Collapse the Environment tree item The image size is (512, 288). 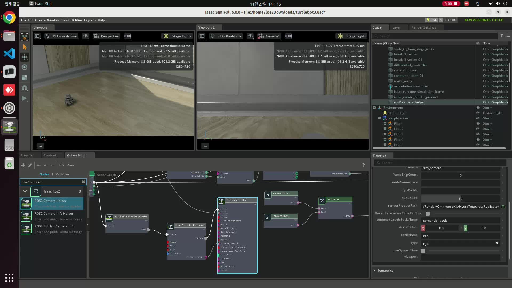click(x=374, y=107)
